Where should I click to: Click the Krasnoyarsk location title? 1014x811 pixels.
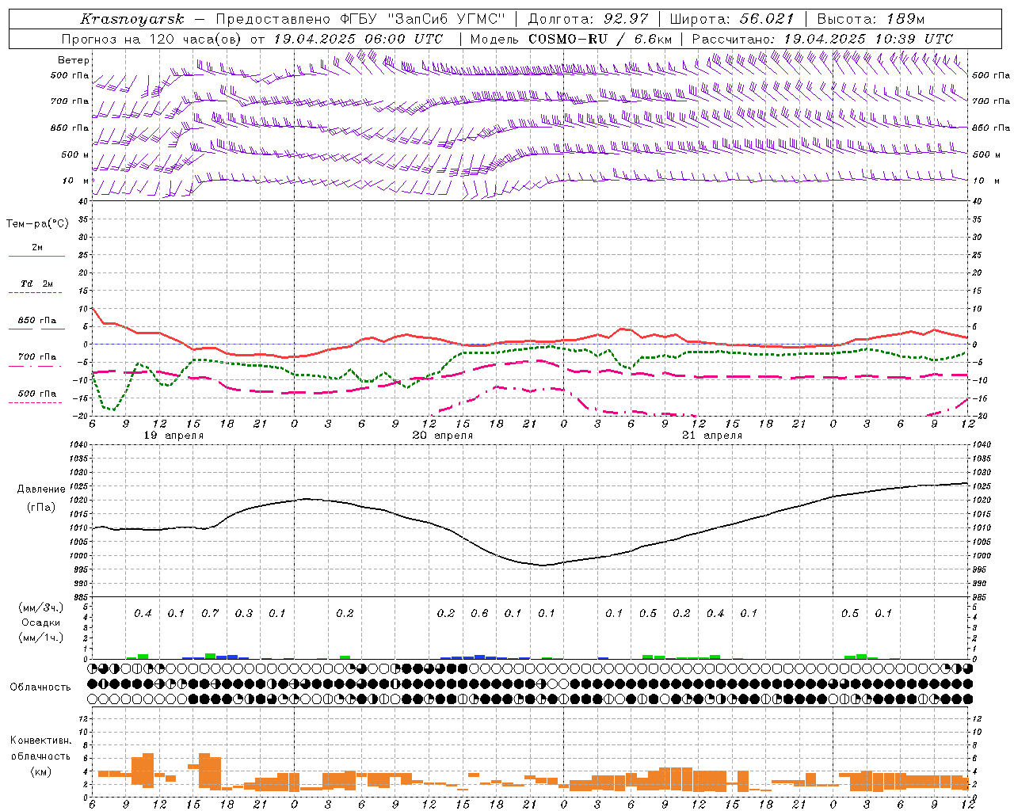click(132, 19)
